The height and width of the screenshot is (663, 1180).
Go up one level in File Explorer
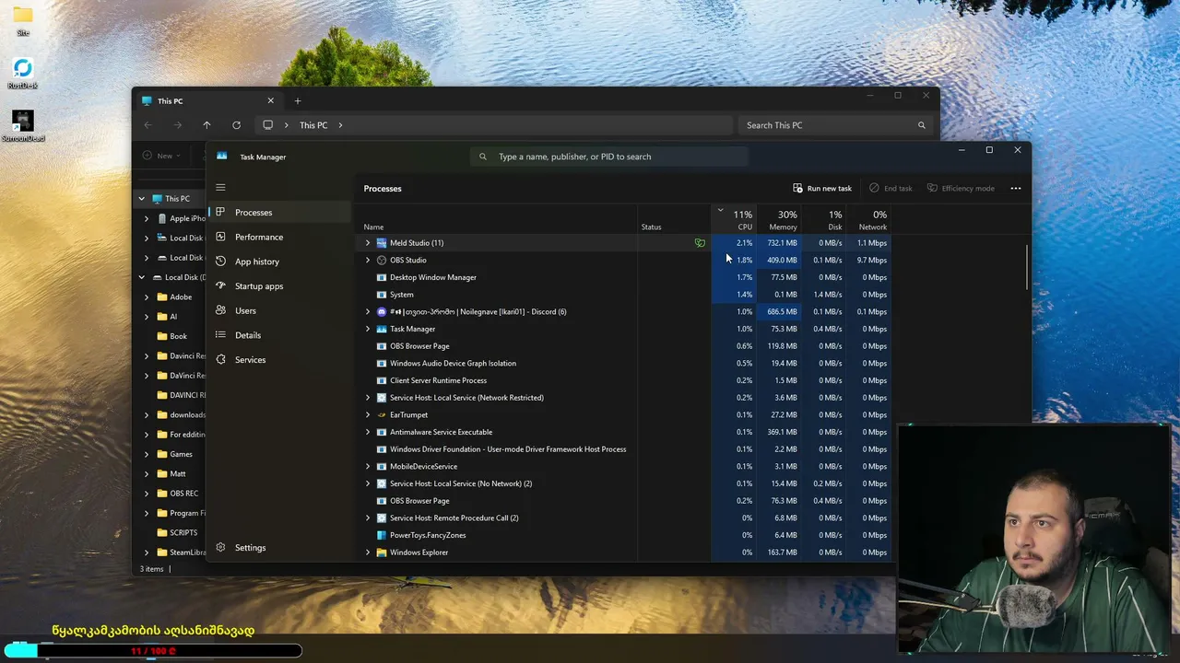coord(206,125)
